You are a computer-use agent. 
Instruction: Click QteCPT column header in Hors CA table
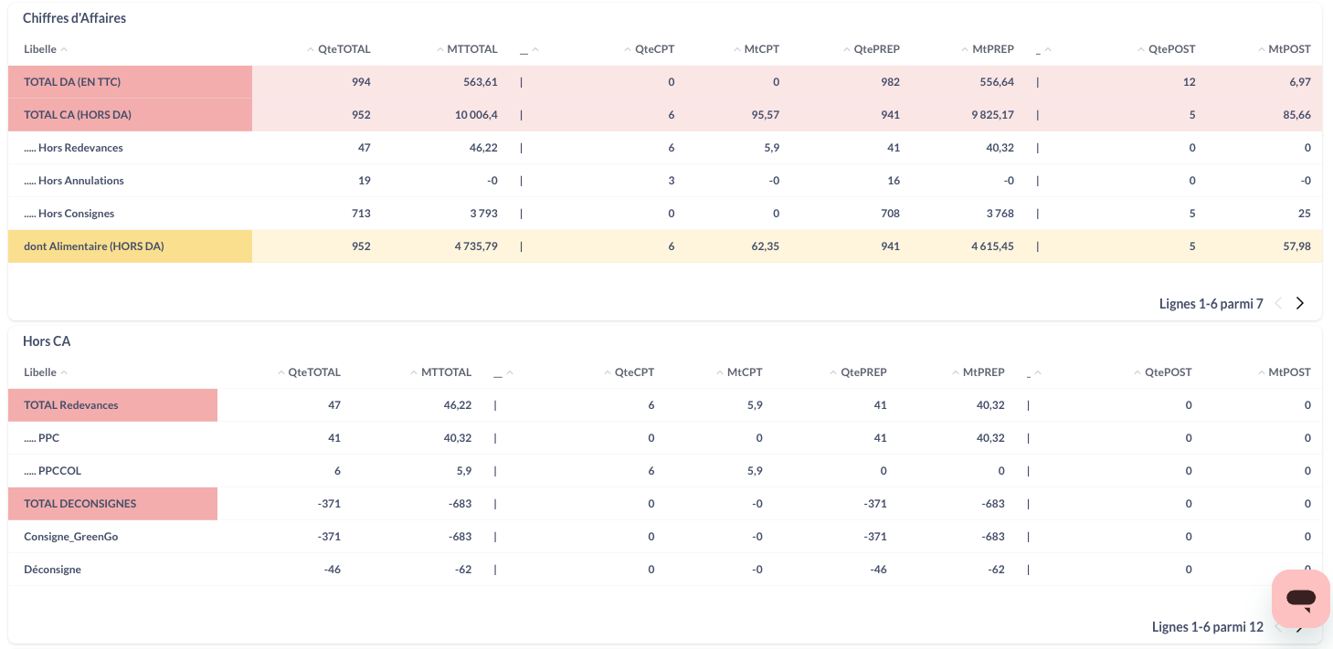633,372
